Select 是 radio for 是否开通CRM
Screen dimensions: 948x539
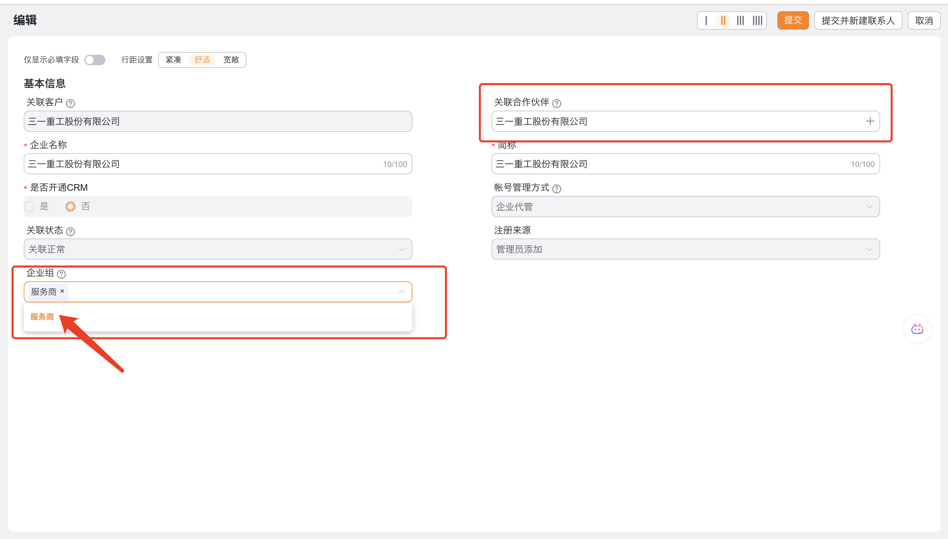[x=29, y=207]
